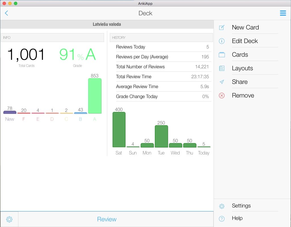Open the Layouts menu entry

pyautogui.click(x=242, y=68)
